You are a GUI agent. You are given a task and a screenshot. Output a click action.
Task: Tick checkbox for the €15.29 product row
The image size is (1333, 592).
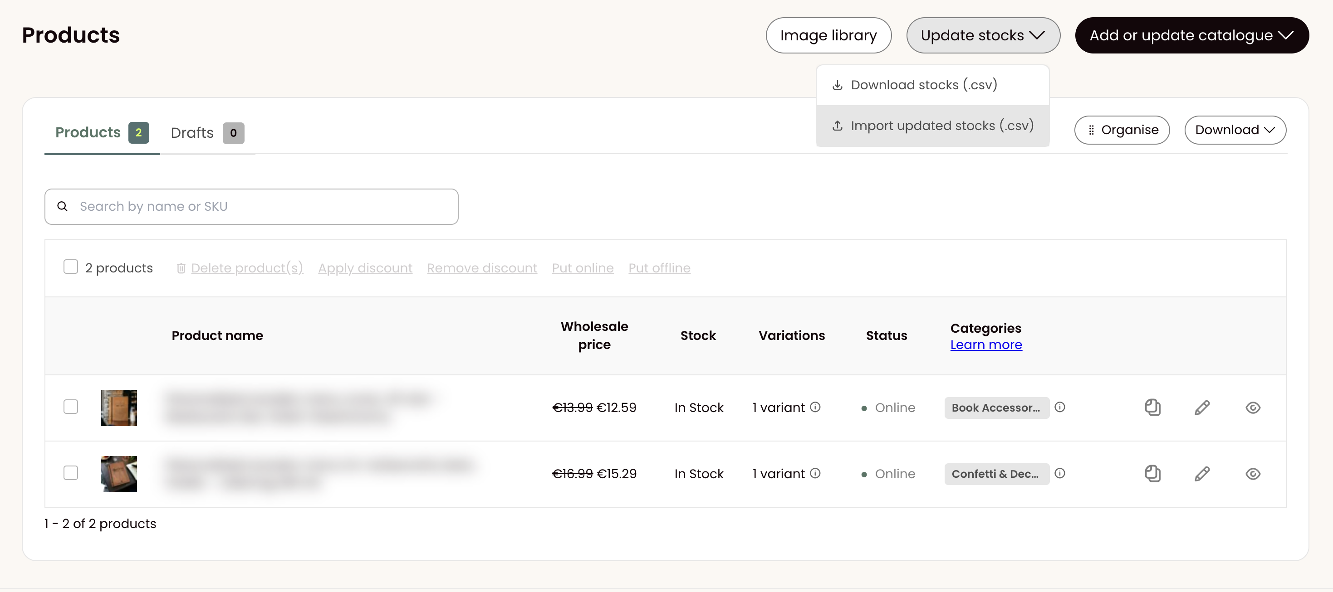click(x=70, y=473)
